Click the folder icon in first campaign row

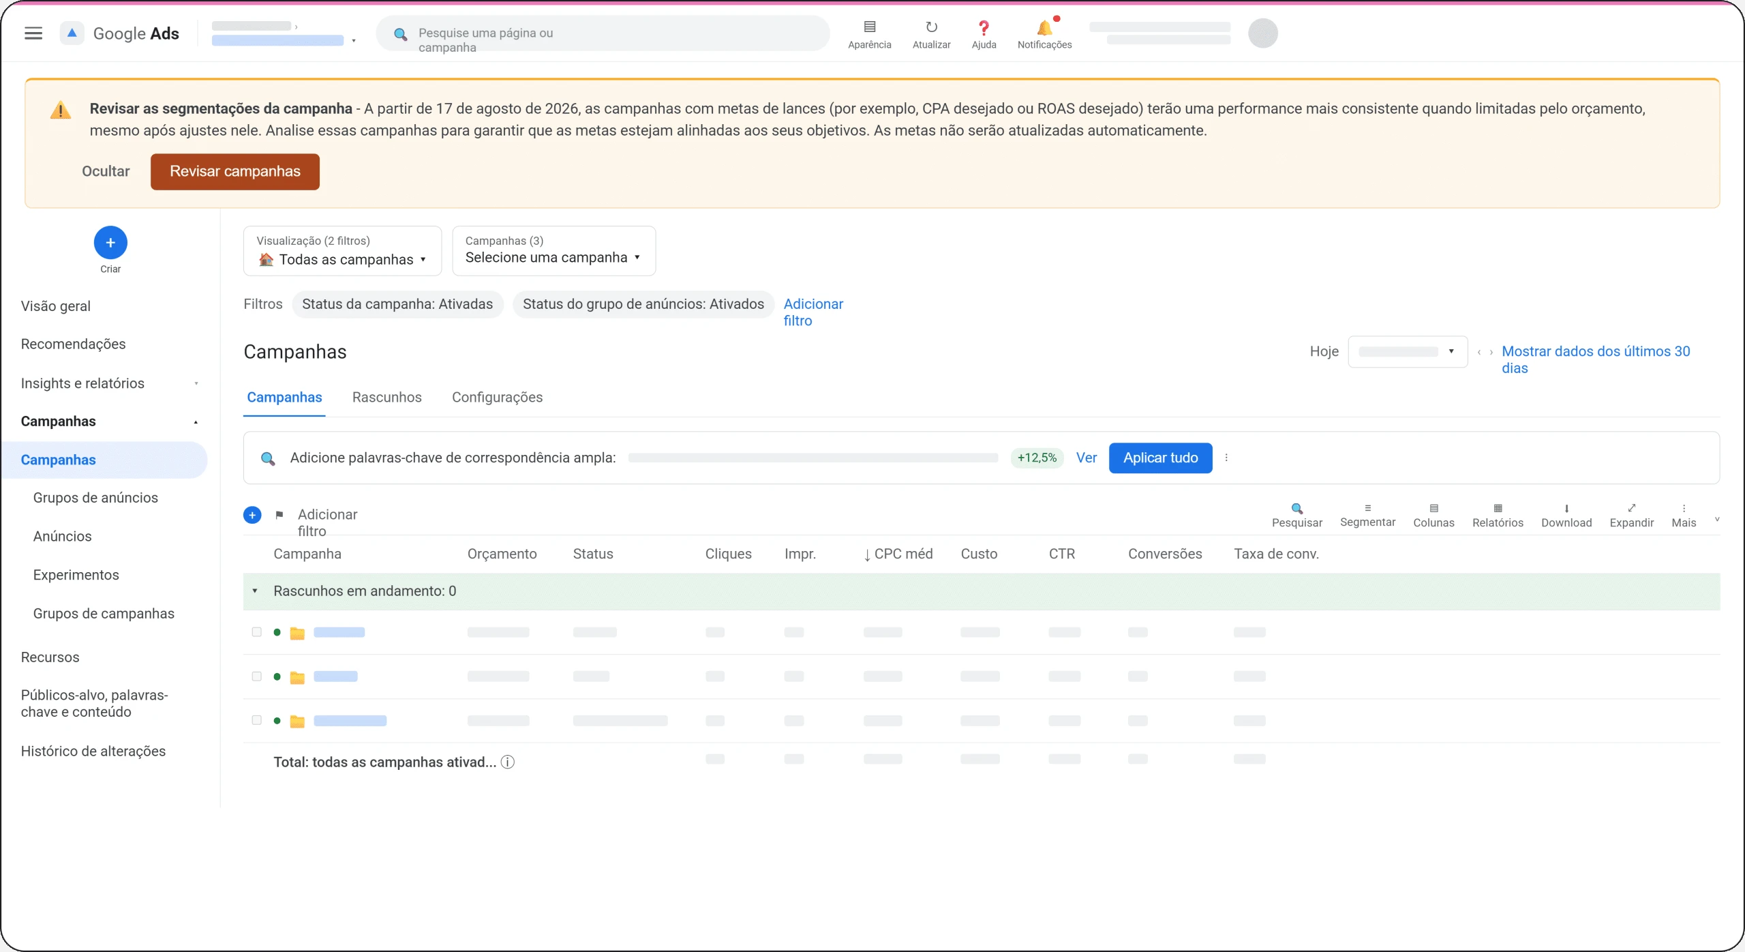click(297, 633)
